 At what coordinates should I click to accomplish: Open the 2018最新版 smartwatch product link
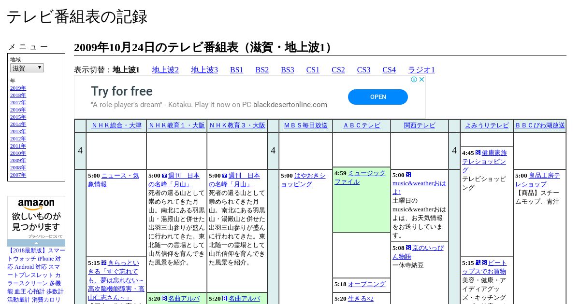click(36, 275)
